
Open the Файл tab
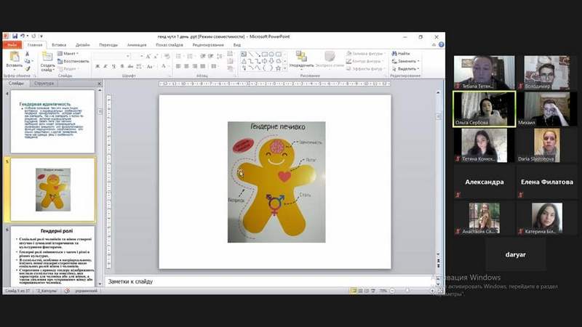[12, 45]
